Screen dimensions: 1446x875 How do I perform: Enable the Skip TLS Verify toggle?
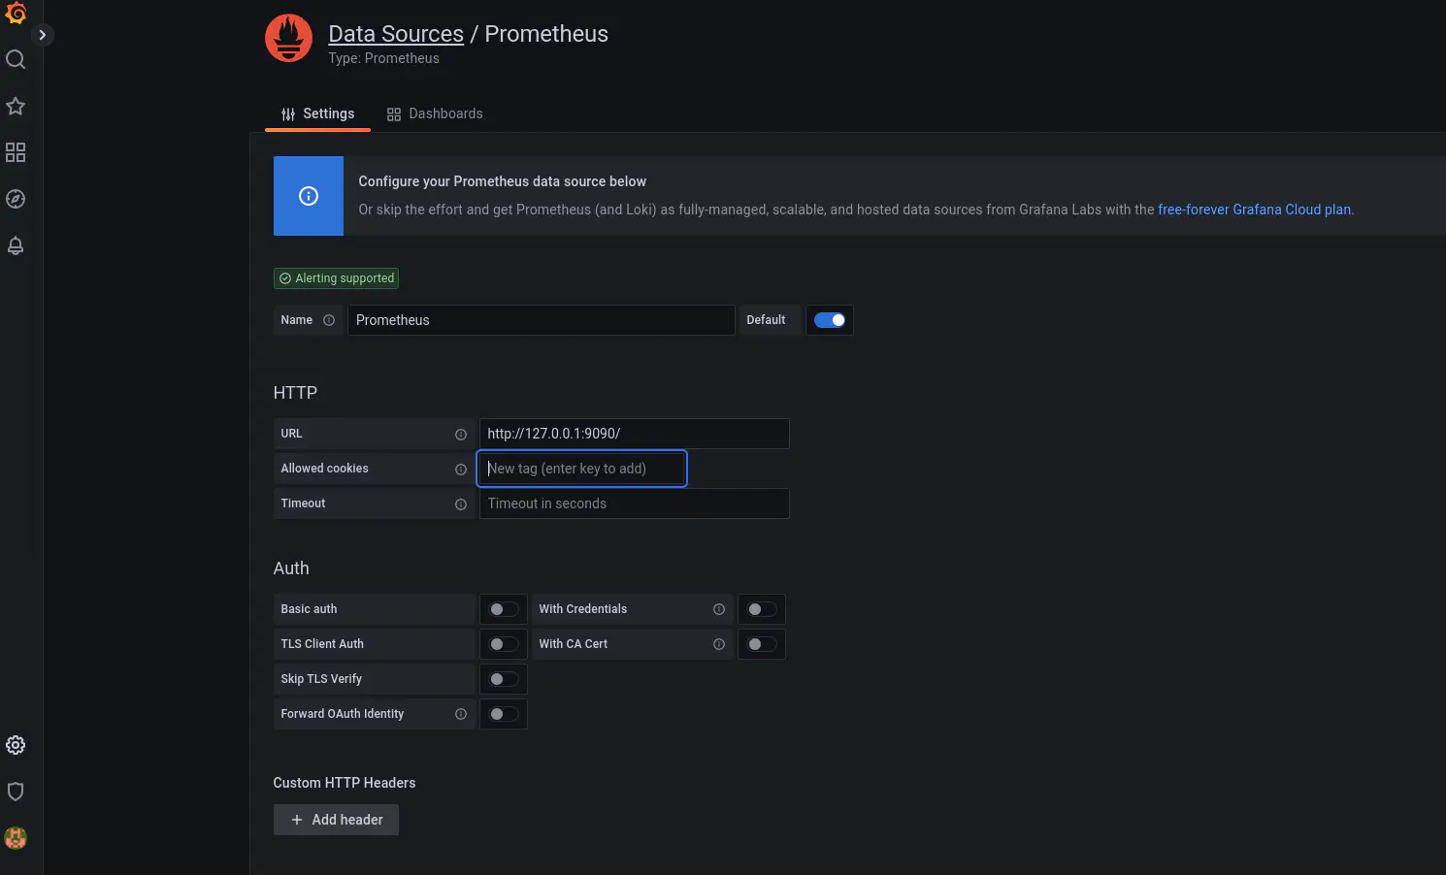coord(504,679)
